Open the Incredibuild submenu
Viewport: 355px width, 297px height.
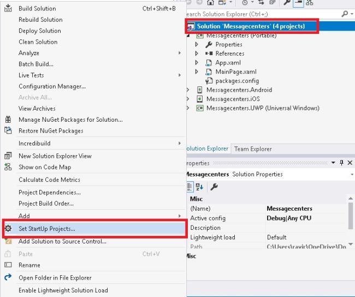(x=93, y=143)
